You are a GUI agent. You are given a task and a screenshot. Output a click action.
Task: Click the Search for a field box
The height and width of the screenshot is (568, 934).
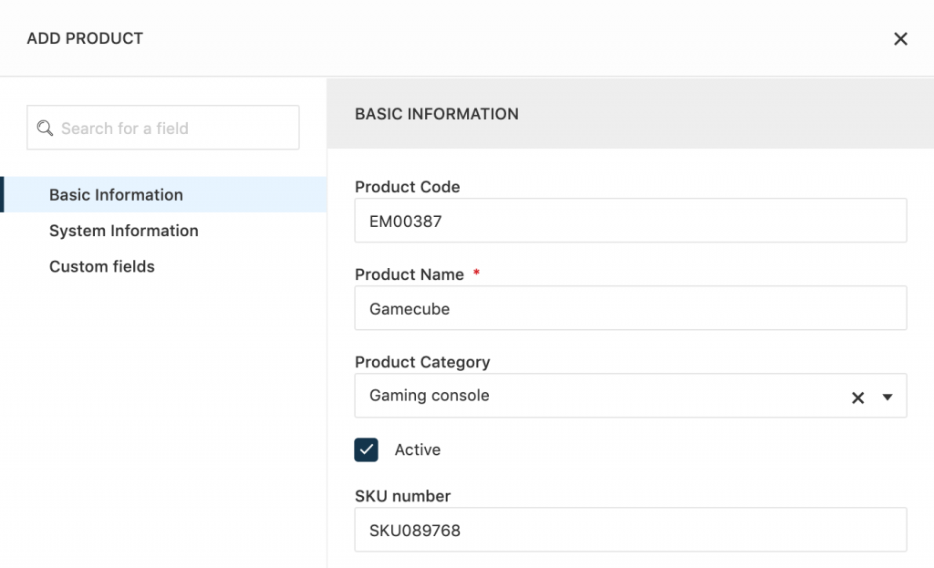[x=162, y=128]
